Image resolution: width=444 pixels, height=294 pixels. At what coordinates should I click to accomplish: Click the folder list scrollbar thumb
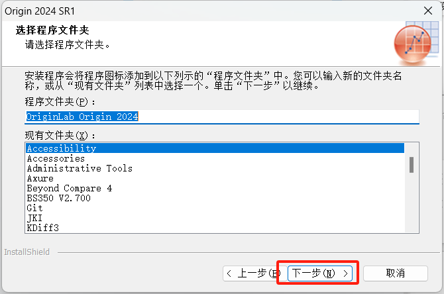pyautogui.click(x=412, y=165)
